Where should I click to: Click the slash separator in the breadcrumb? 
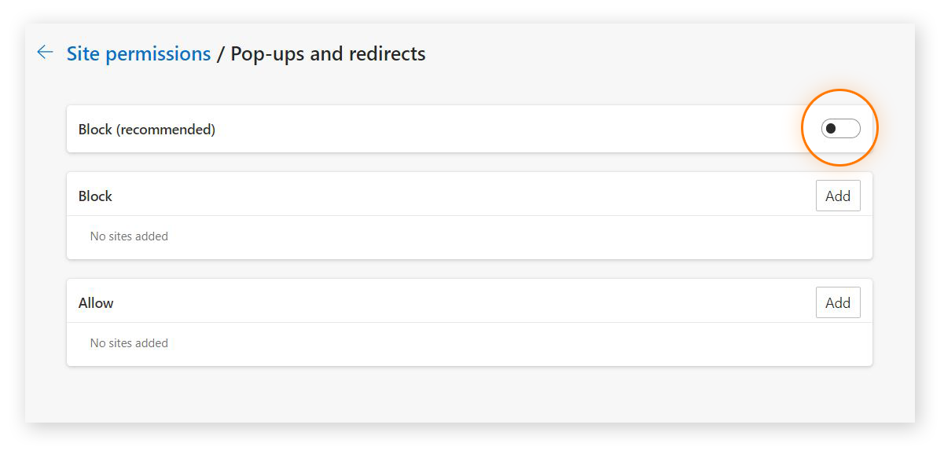click(221, 53)
